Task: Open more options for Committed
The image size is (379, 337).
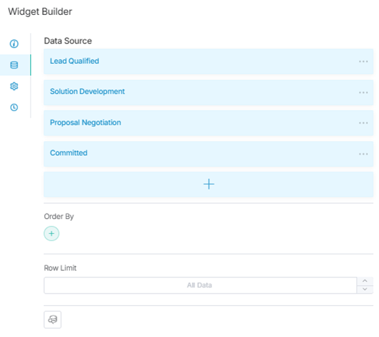Action: pos(363,154)
